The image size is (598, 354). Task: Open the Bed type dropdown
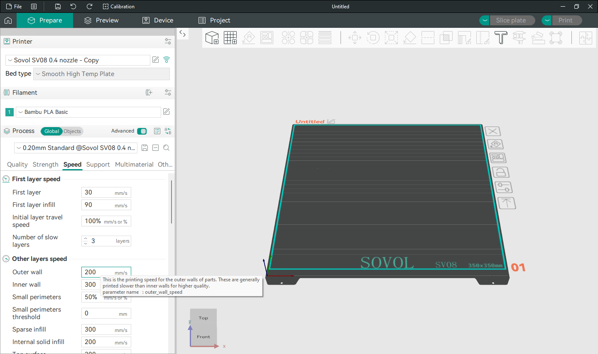pos(101,74)
